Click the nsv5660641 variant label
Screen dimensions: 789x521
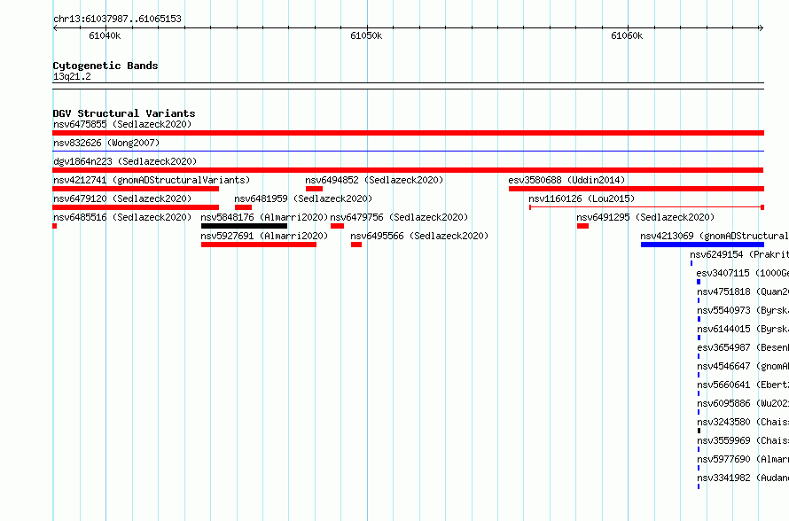tap(743, 385)
